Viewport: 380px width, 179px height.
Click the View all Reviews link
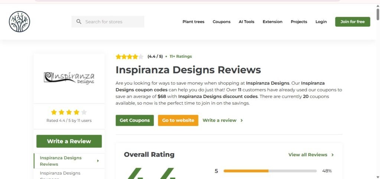pyautogui.click(x=308, y=155)
